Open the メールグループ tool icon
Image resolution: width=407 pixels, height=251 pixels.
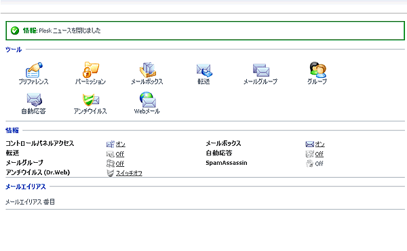[261, 70]
